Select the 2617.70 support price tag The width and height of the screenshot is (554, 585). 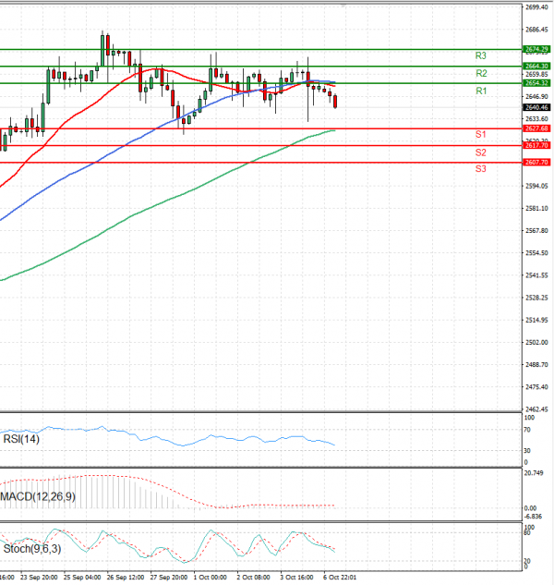pyautogui.click(x=536, y=145)
